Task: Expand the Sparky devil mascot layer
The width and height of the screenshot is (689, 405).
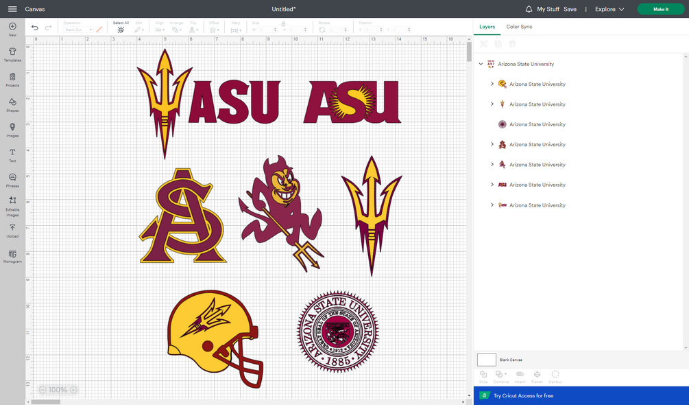Action: click(492, 164)
